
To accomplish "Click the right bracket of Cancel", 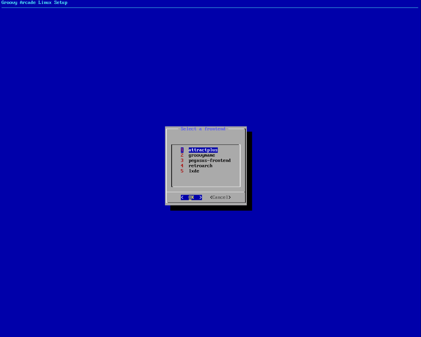I will point(230,197).
